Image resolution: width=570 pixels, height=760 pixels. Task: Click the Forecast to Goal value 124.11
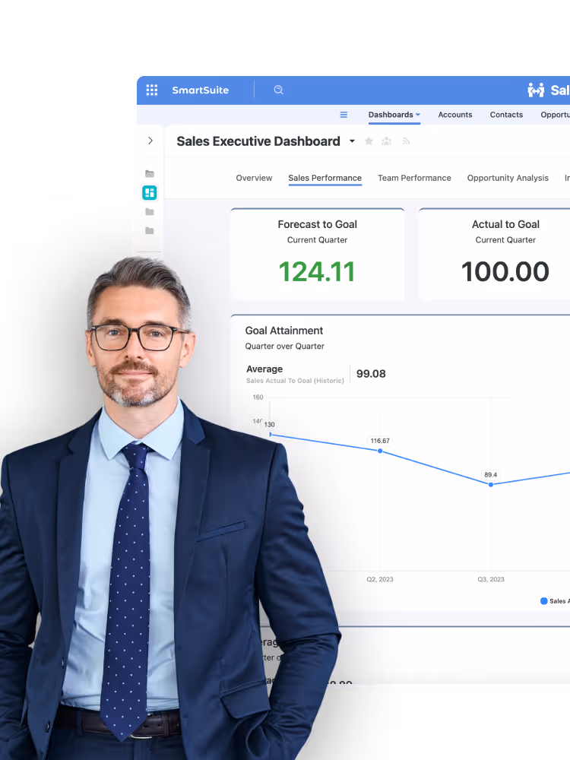coord(317,271)
